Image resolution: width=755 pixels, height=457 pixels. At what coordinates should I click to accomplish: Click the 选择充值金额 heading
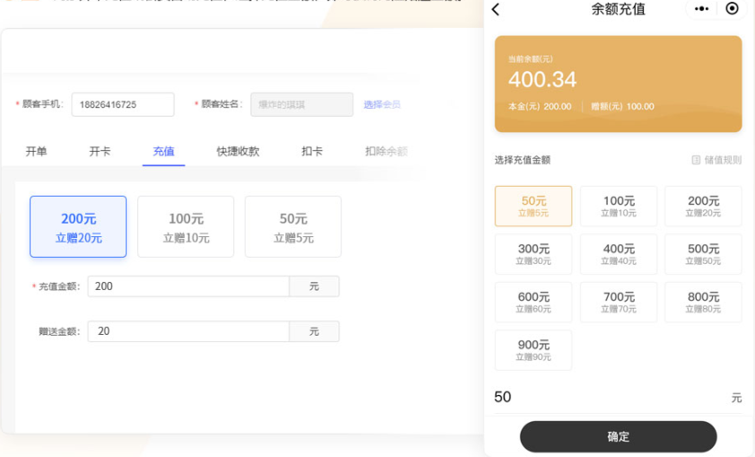point(522,160)
